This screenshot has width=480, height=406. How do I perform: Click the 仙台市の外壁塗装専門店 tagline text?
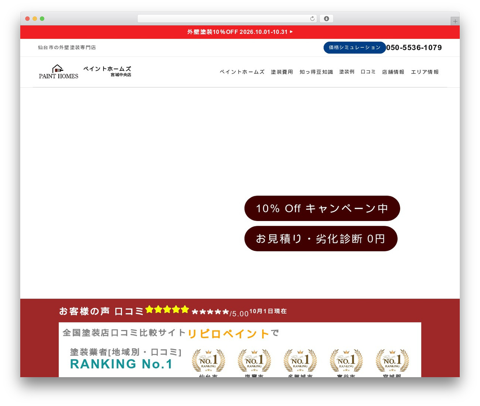(x=67, y=48)
